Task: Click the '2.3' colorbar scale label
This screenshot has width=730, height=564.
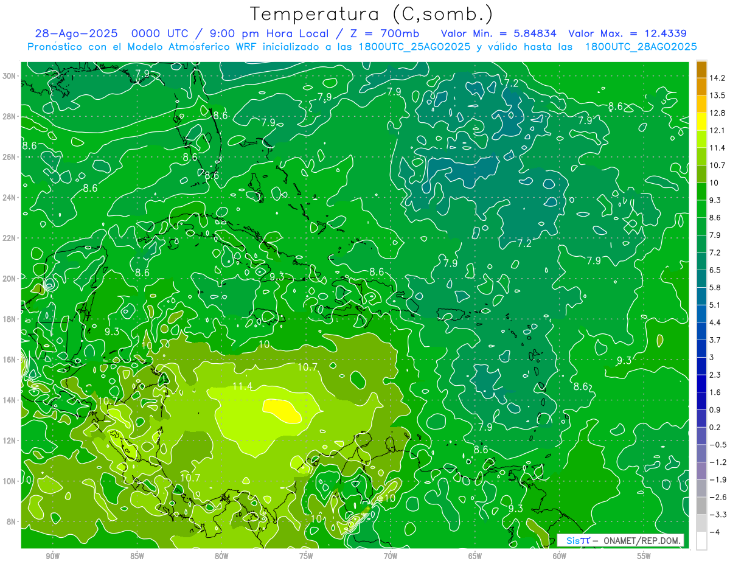Action: [715, 375]
